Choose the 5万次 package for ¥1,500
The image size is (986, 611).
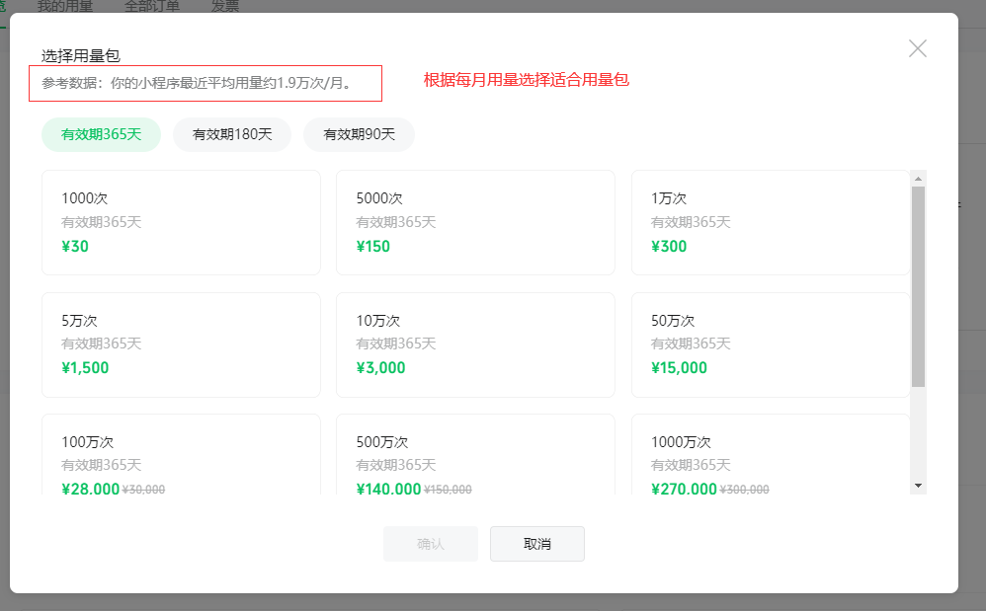tap(181, 344)
